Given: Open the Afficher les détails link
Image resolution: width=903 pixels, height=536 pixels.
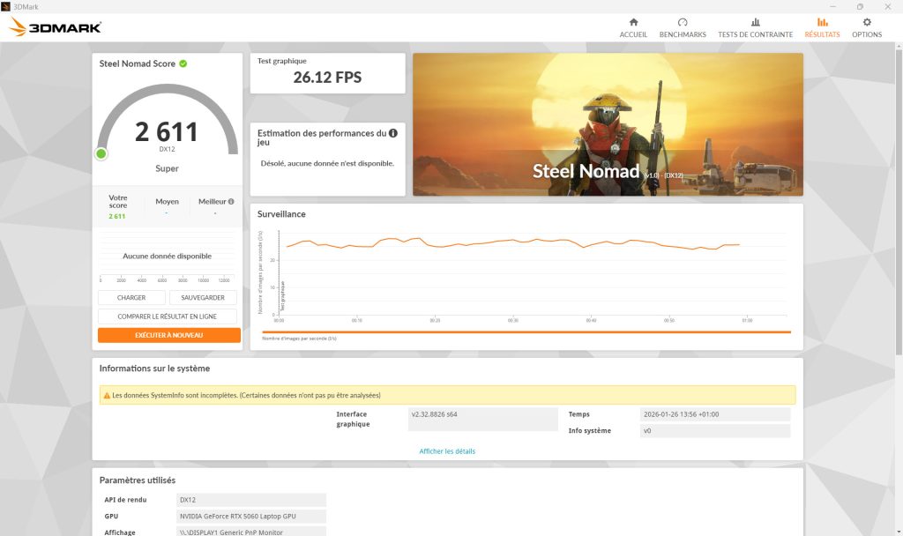Looking at the screenshot, I should 447,451.
